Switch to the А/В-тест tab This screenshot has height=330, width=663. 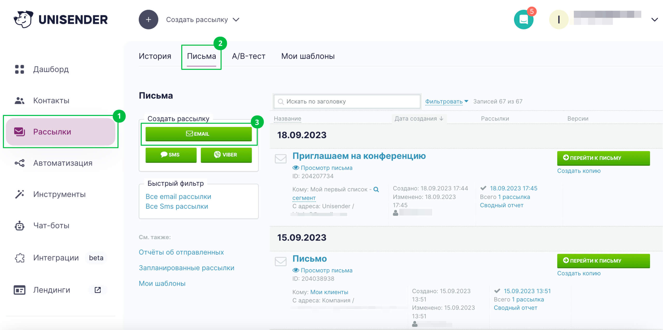tap(248, 56)
